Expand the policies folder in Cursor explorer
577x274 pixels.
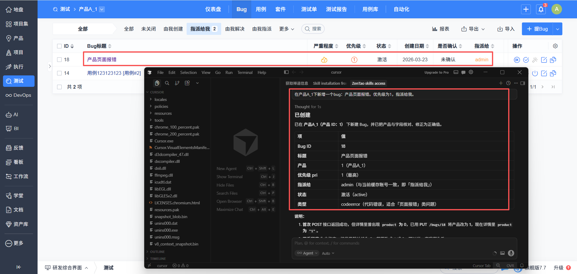click(161, 106)
